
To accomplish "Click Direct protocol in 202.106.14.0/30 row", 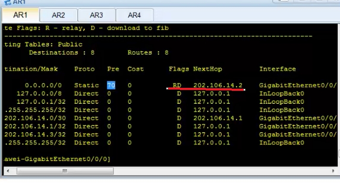I will click(87, 118).
